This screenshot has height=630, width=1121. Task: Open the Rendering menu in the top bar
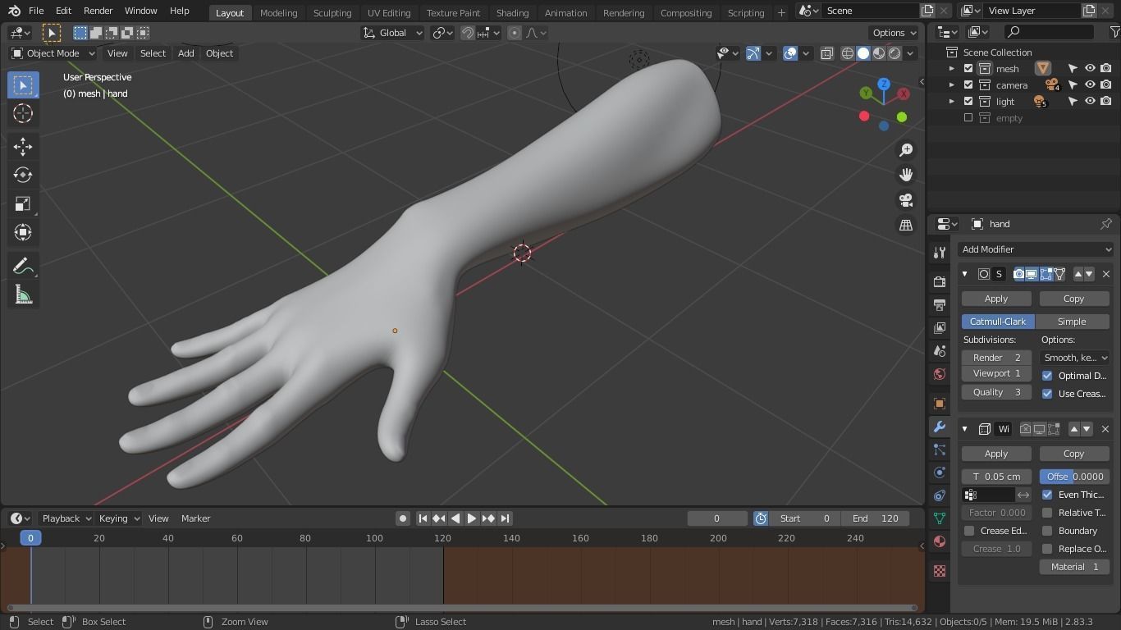623,12
